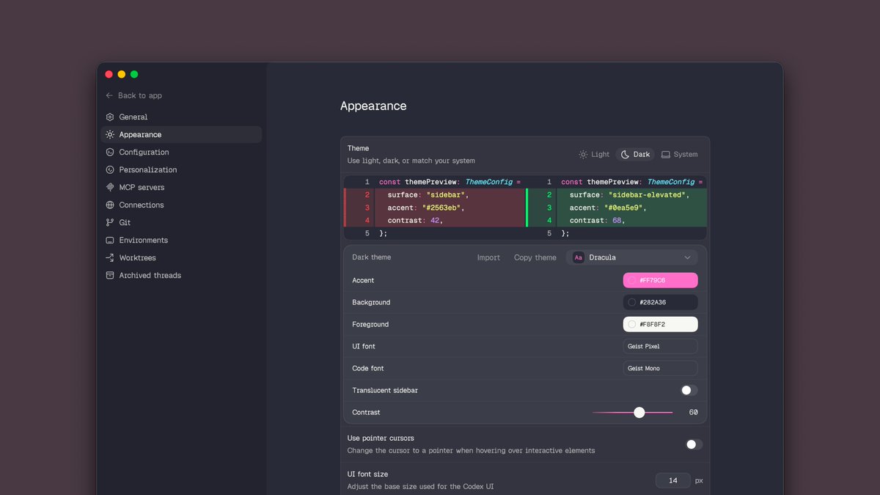This screenshot has width=880, height=495.
Task: Click the sun icon in the Light option
Action: pyautogui.click(x=583, y=155)
